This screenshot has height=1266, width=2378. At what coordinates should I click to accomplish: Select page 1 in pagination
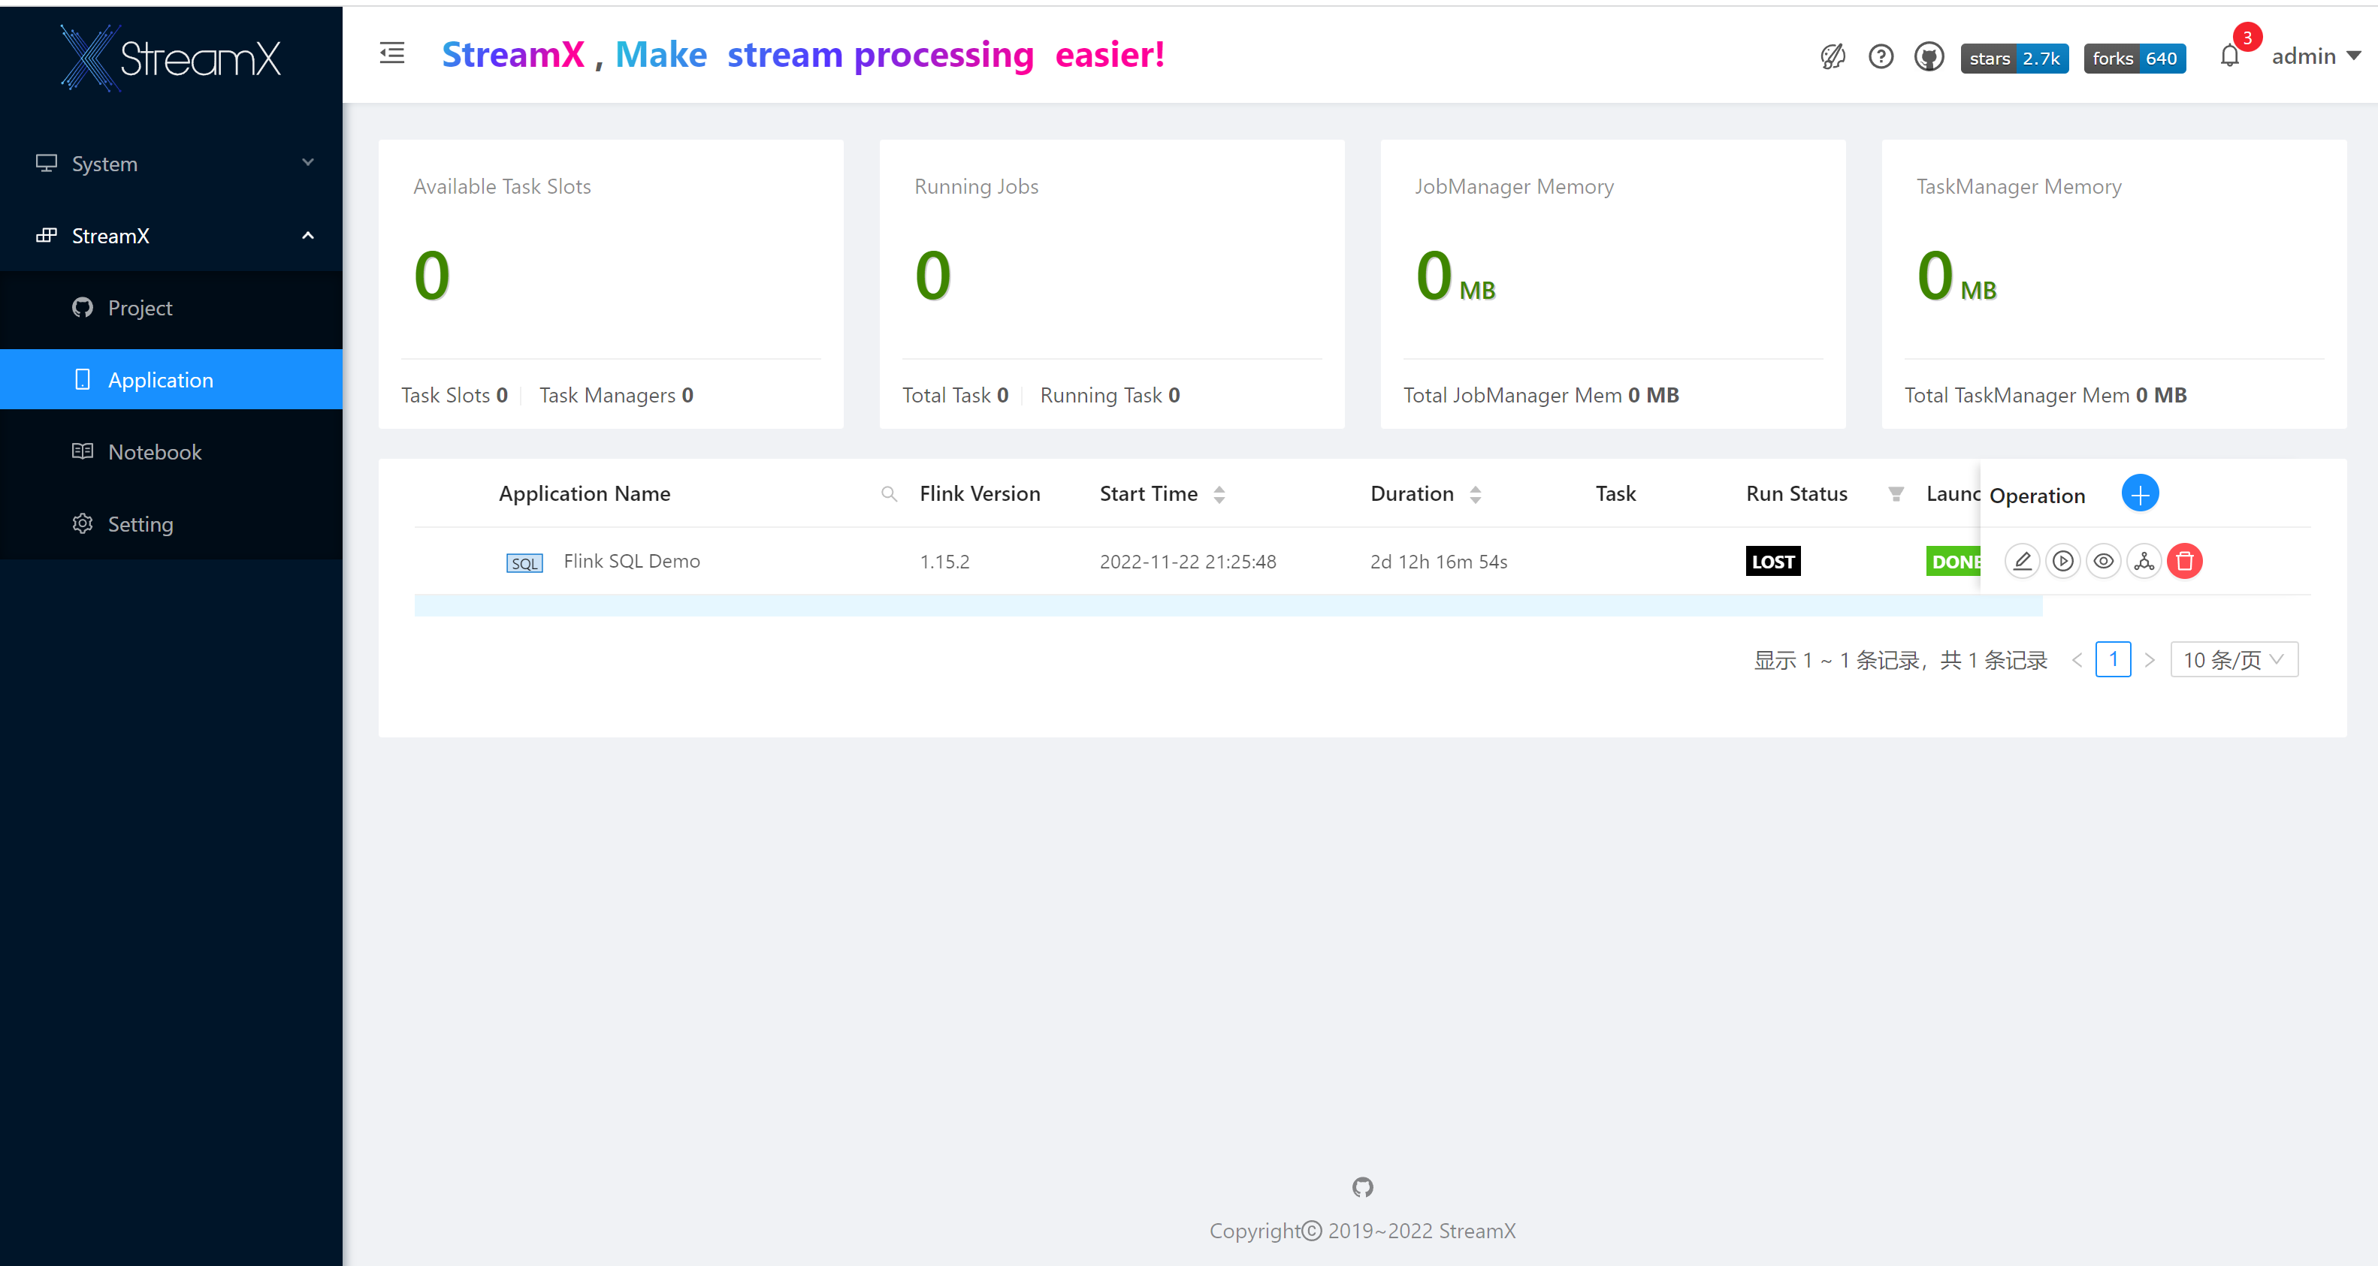pyautogui.click(x=2113, y=659)
